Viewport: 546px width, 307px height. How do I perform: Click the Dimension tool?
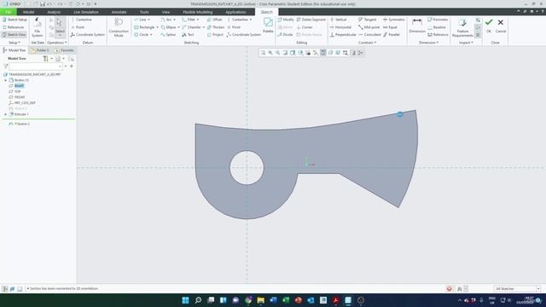tap(417, 26)
